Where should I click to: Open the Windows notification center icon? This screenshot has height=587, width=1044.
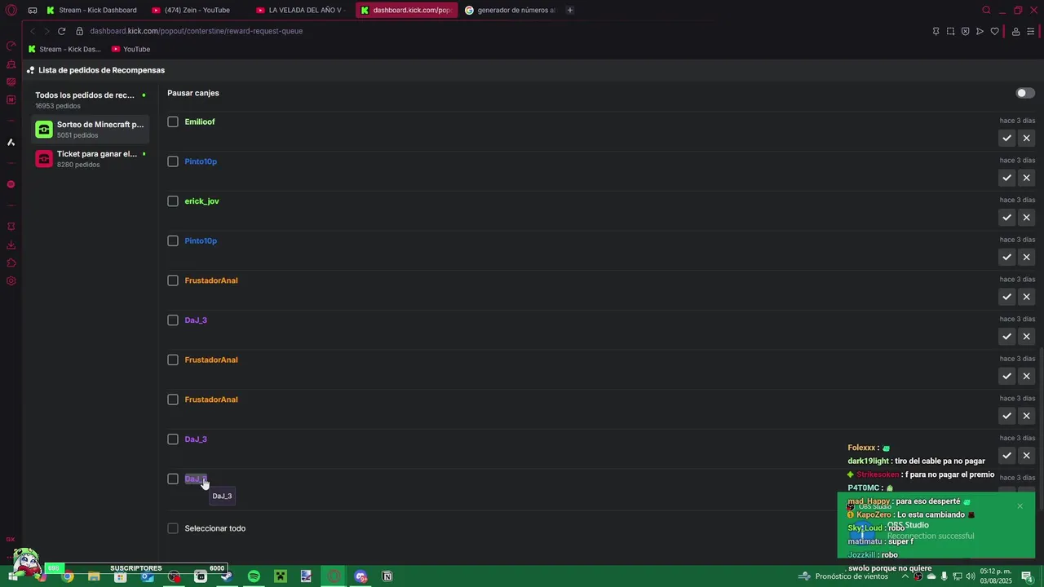click(x=1027, y=576)
